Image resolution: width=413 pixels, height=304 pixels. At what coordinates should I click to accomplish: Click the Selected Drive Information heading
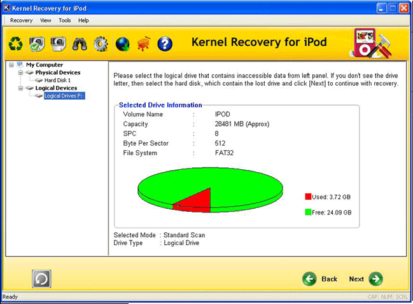[x=160, y=105]
